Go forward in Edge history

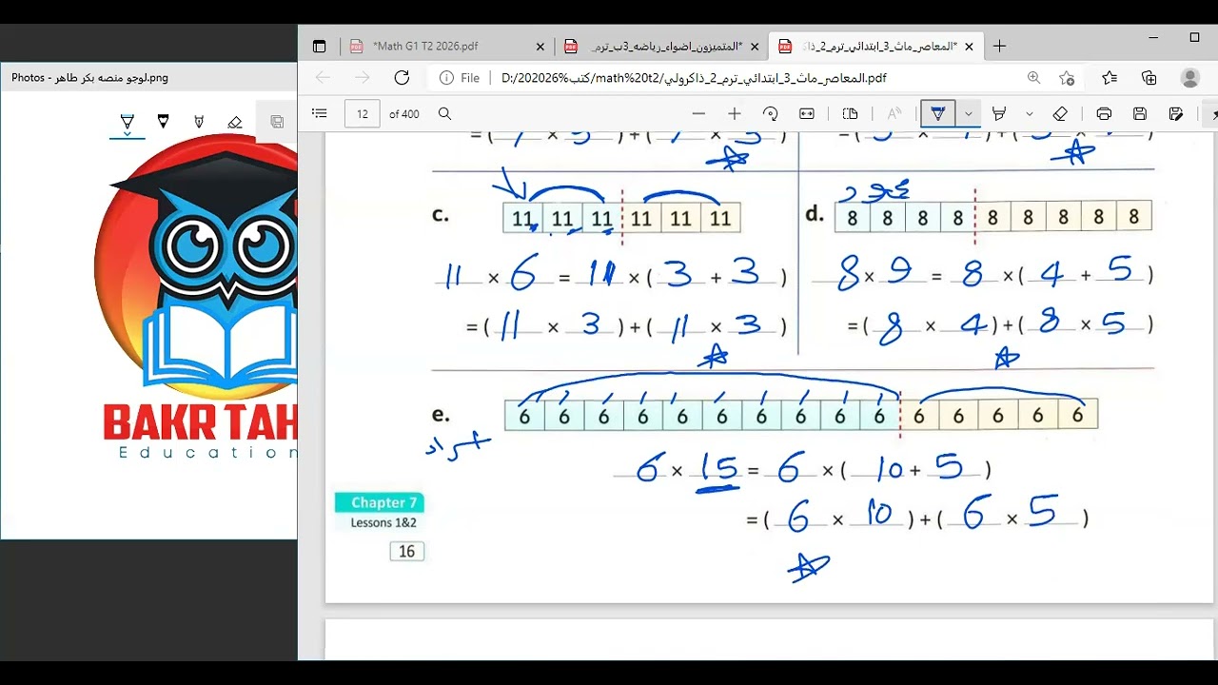(362, 78)
